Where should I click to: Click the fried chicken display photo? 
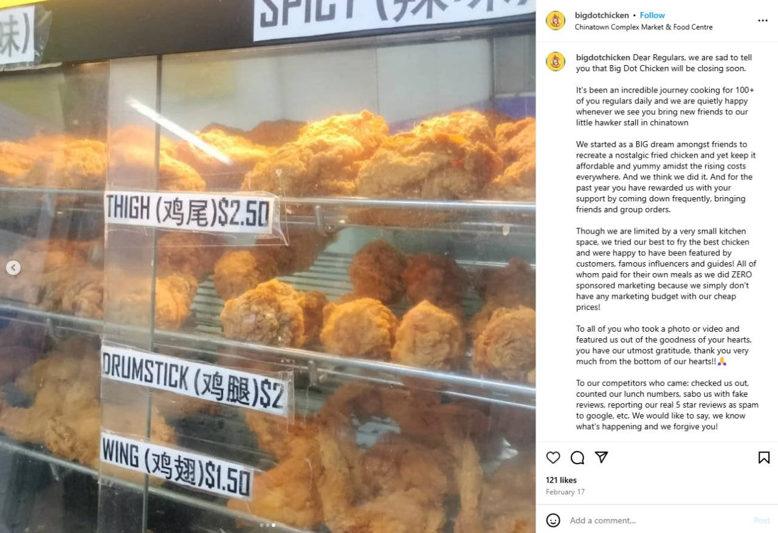(x=267, y=266)
